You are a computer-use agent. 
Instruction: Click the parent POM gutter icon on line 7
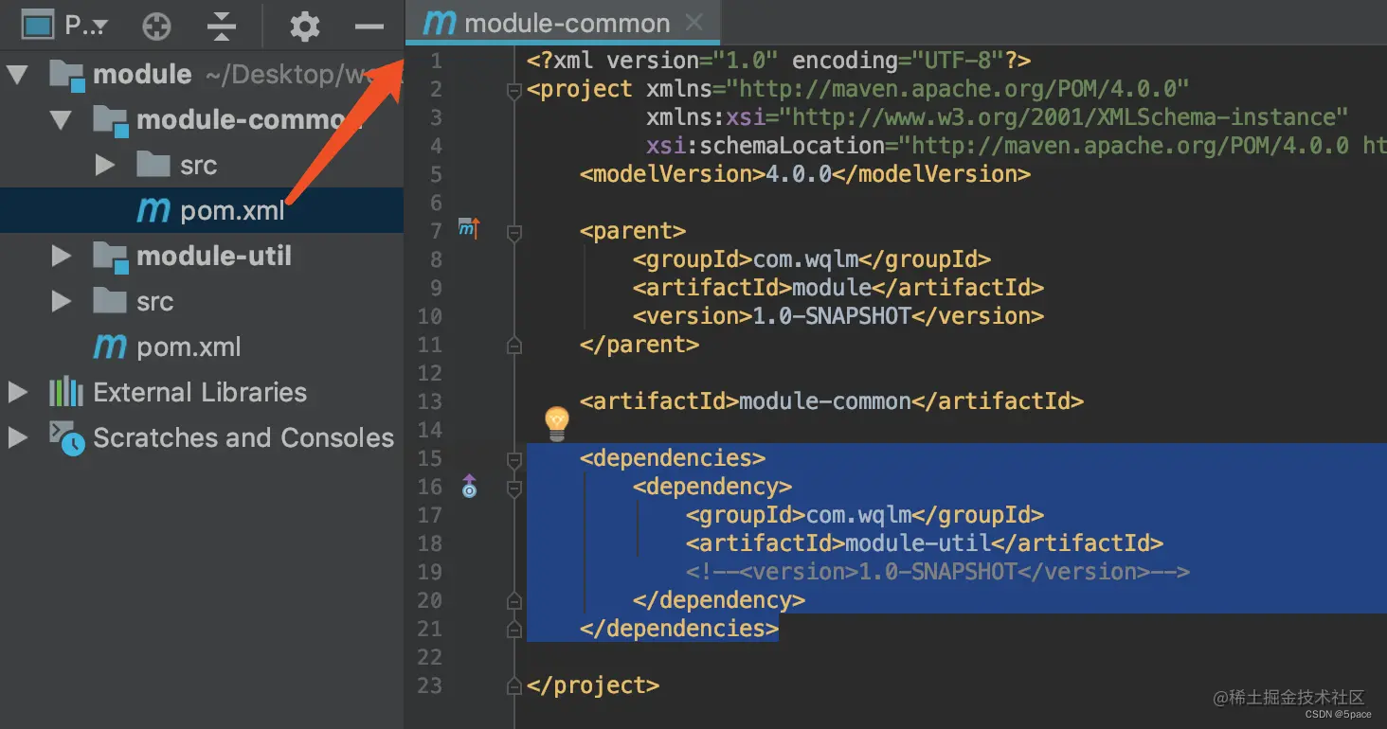[x=469, y=227]
